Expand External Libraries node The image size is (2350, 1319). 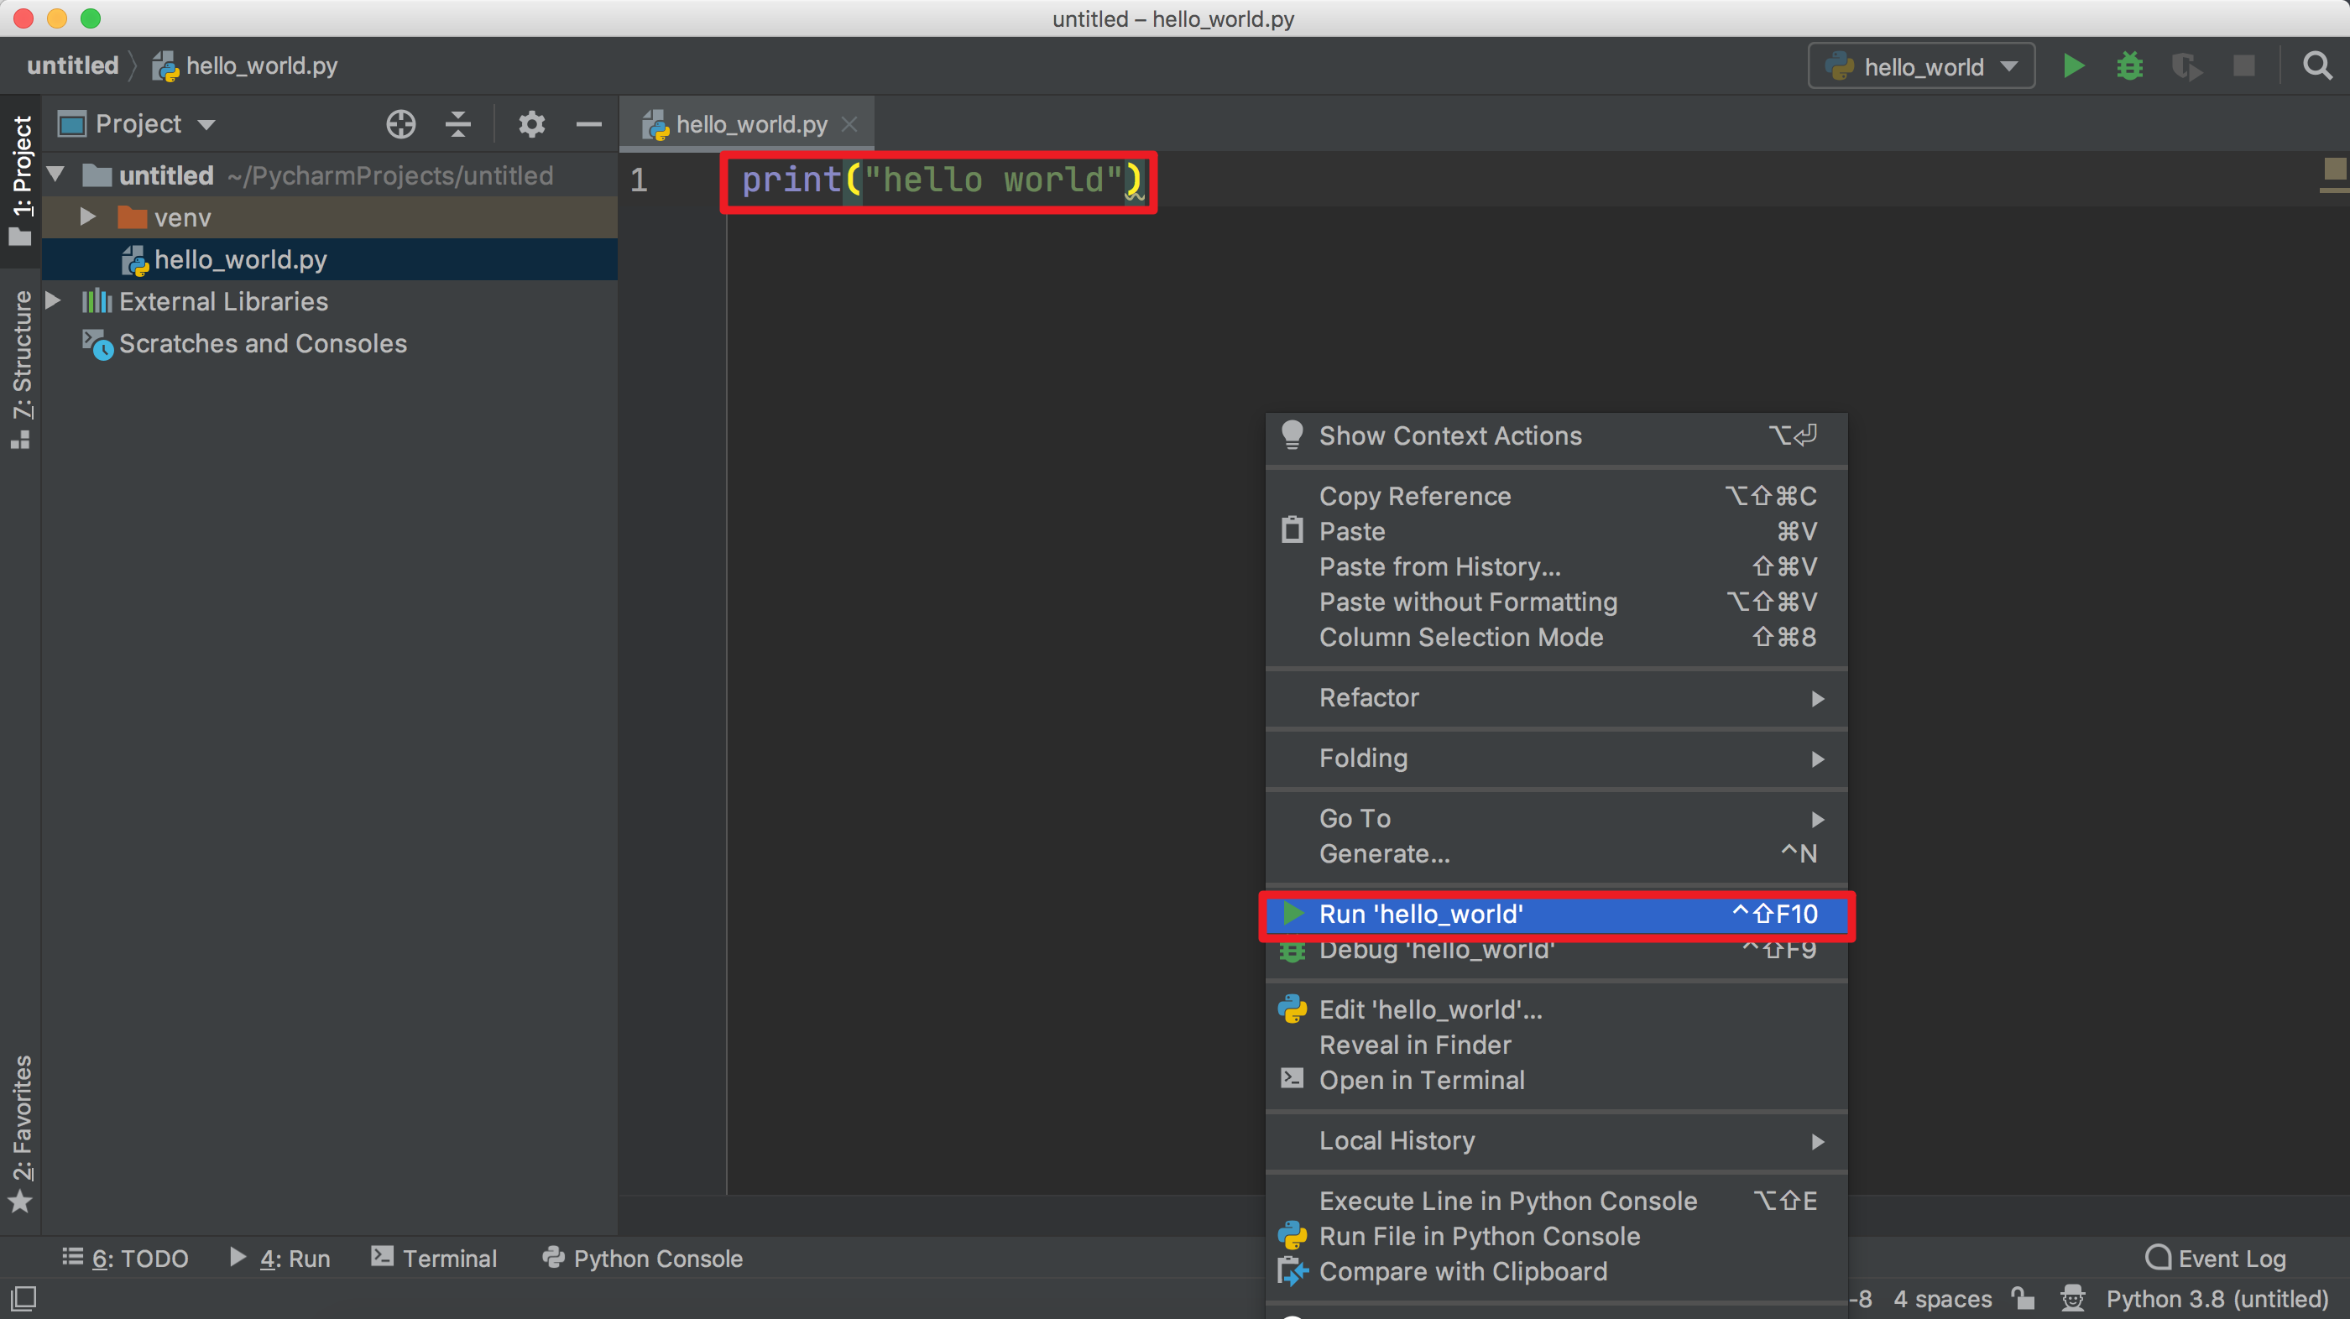(53, 301)
